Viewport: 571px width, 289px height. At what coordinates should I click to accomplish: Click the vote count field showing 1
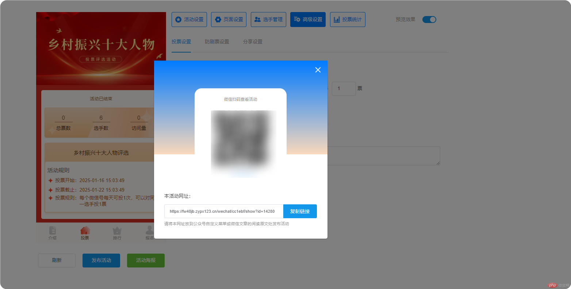344,89
